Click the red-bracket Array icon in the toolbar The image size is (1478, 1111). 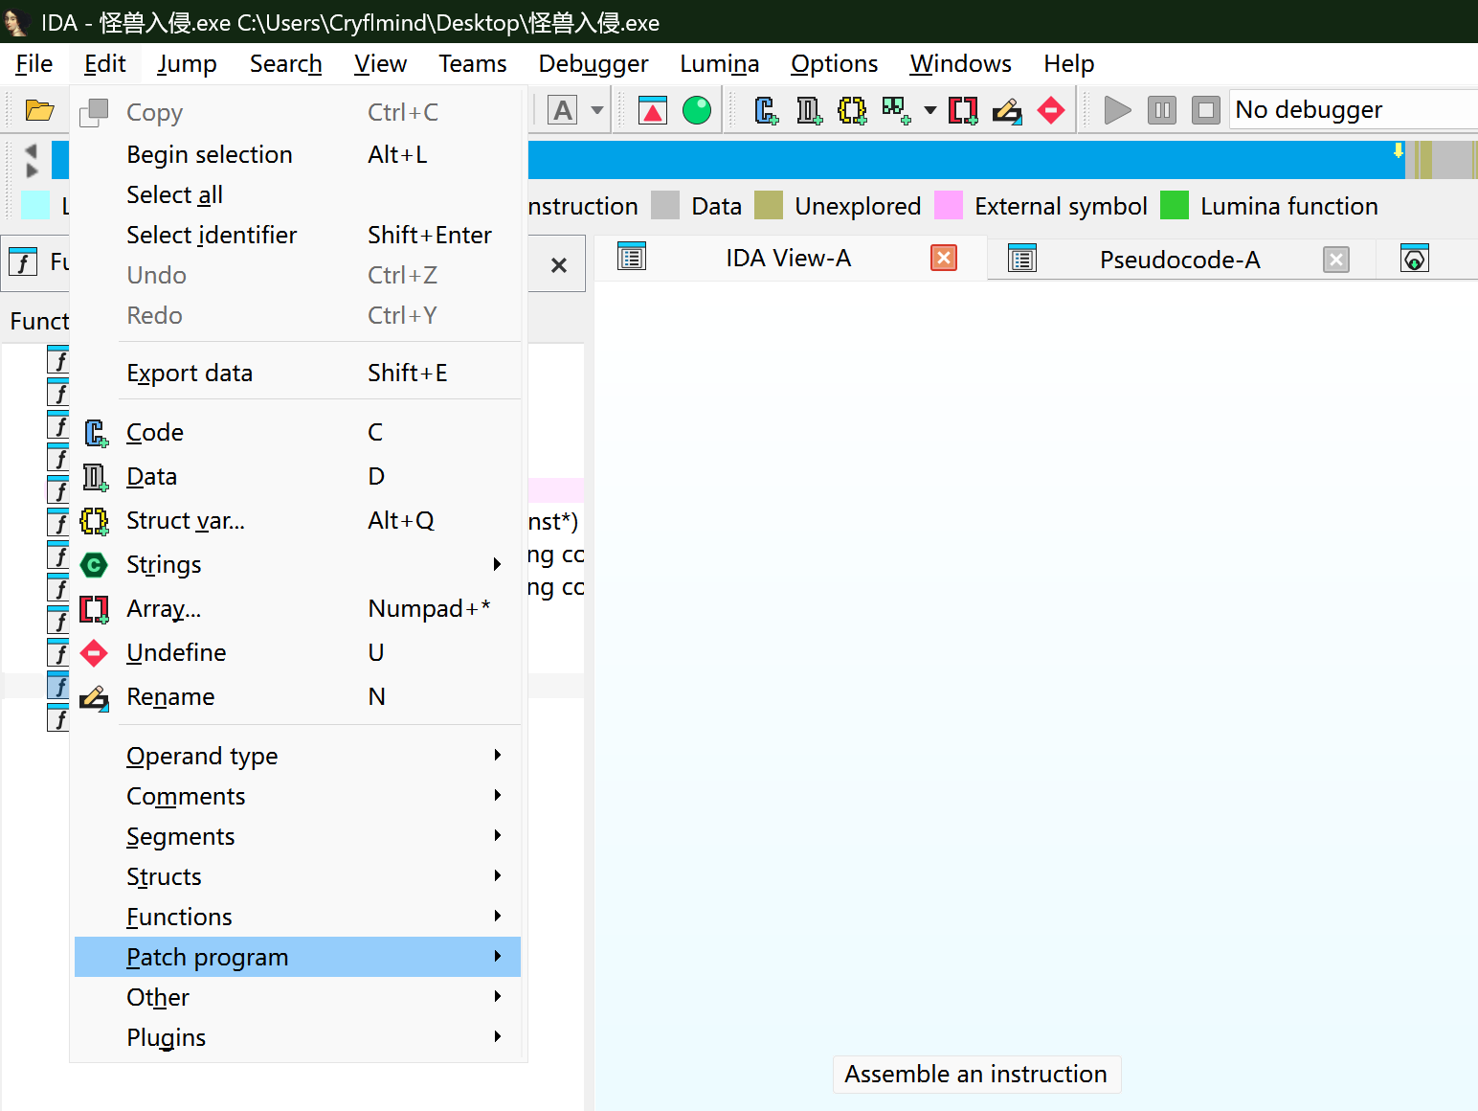tap(962, 111)
